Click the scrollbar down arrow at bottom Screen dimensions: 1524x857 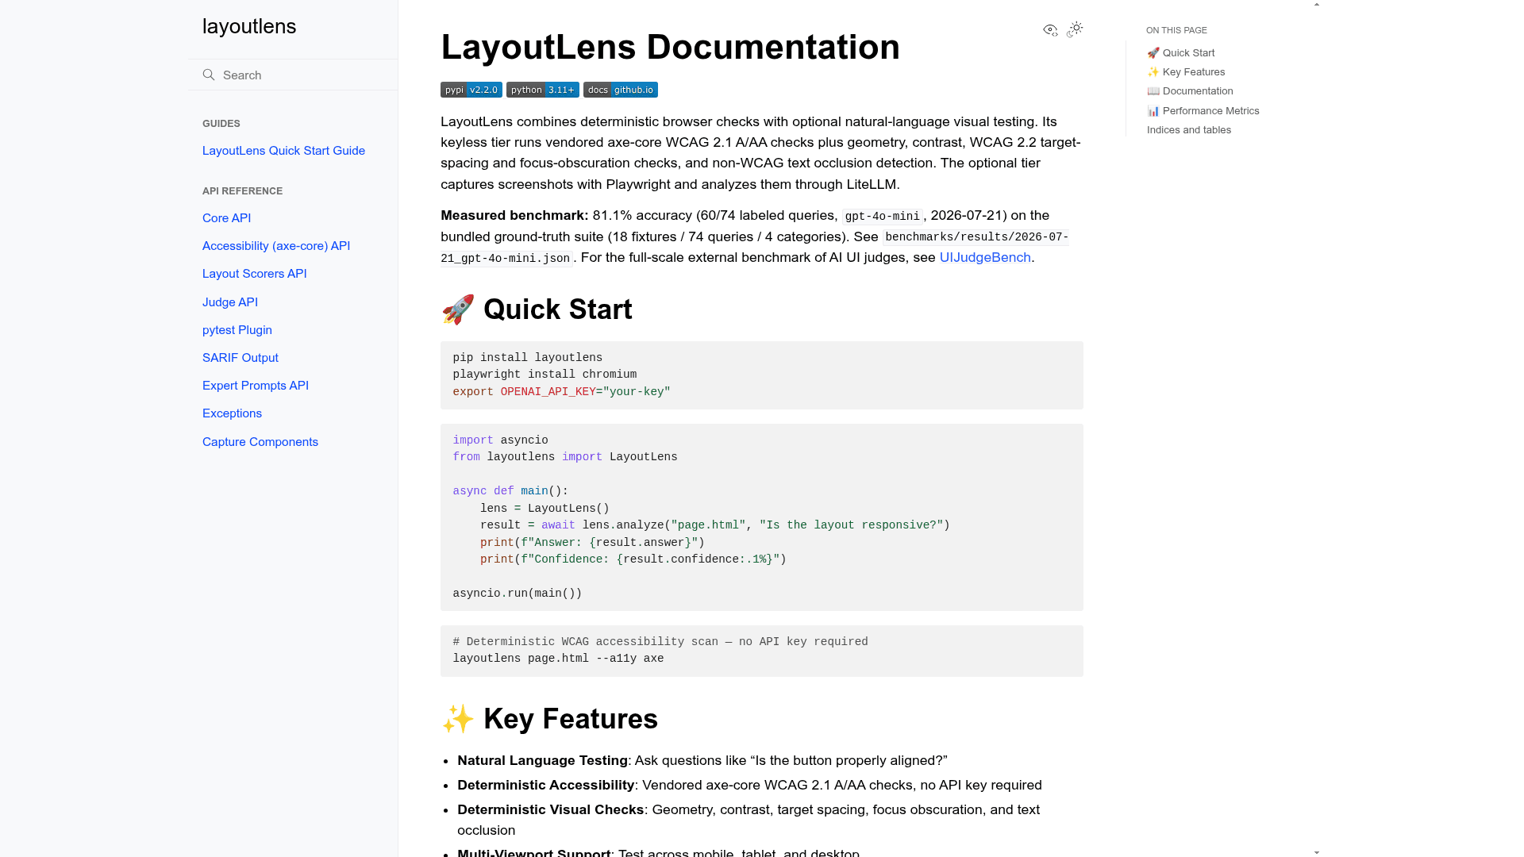(x=1317, y=852)
